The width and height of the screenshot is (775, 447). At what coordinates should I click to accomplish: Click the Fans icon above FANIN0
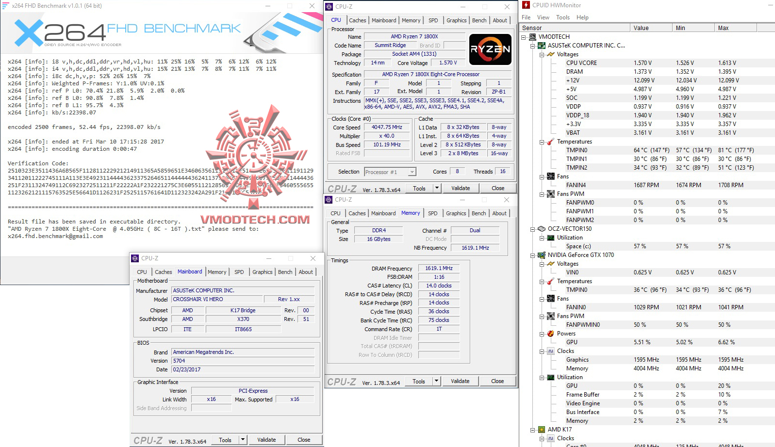click(551, 299)
